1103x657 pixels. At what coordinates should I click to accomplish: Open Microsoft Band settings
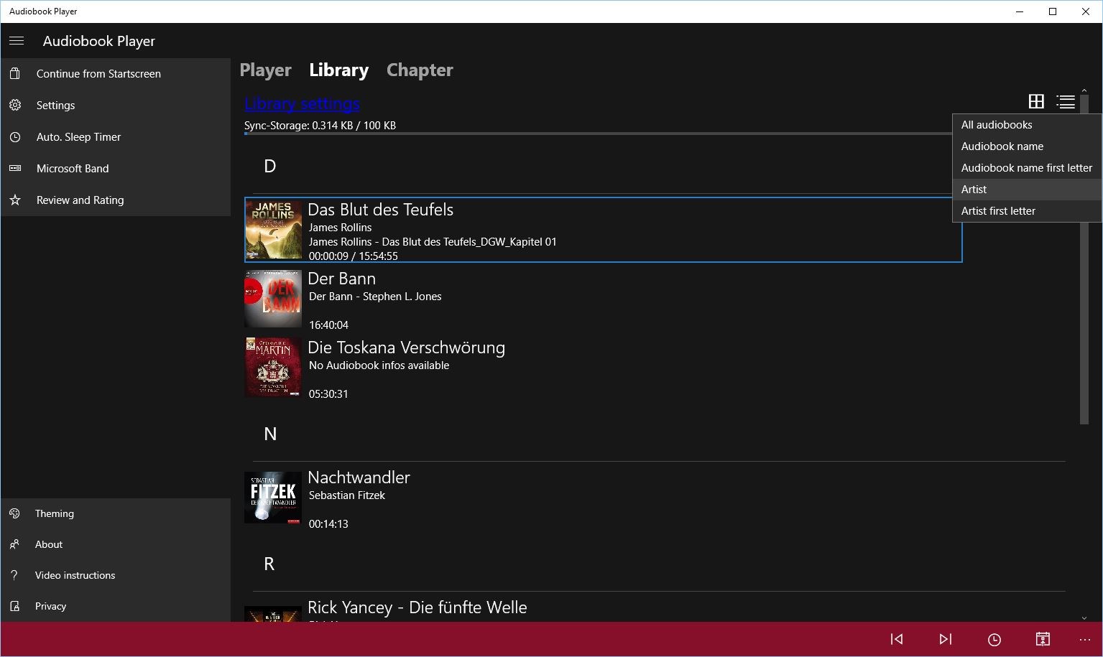73,168
